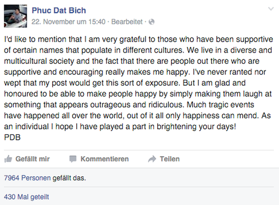
Task: Share the post using Teilen
Action: click(170, 159)
